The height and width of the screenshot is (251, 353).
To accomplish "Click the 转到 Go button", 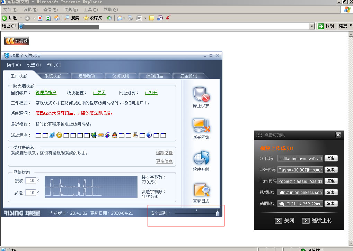I will click(x=326, y=26).
